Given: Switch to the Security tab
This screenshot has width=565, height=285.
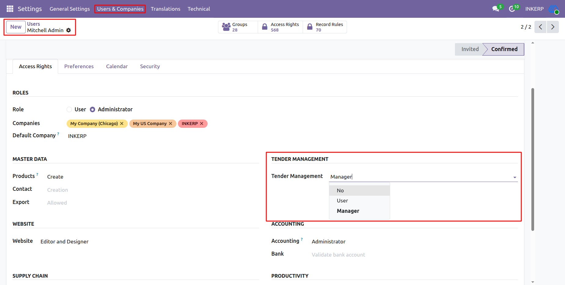Looking at the screenshot, I should click(150, 66).
